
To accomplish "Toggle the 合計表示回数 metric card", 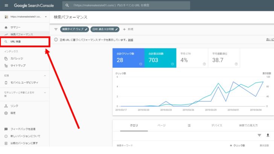I will point(160,58).
